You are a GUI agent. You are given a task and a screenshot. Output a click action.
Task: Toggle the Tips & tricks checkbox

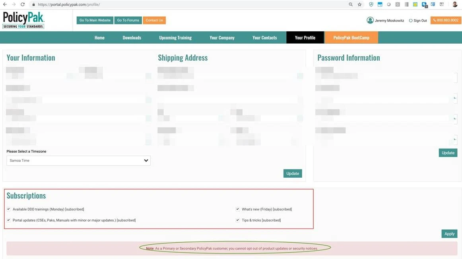pos(238,220)
